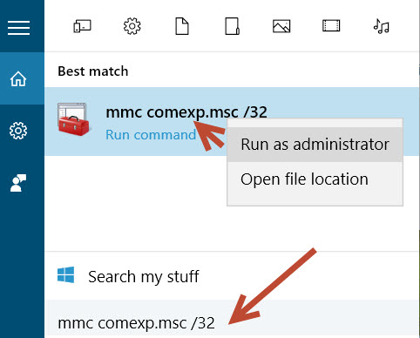This screenshot has width=420, height=338.
Task: Choose Open file location
Action: tap(315, 179)
